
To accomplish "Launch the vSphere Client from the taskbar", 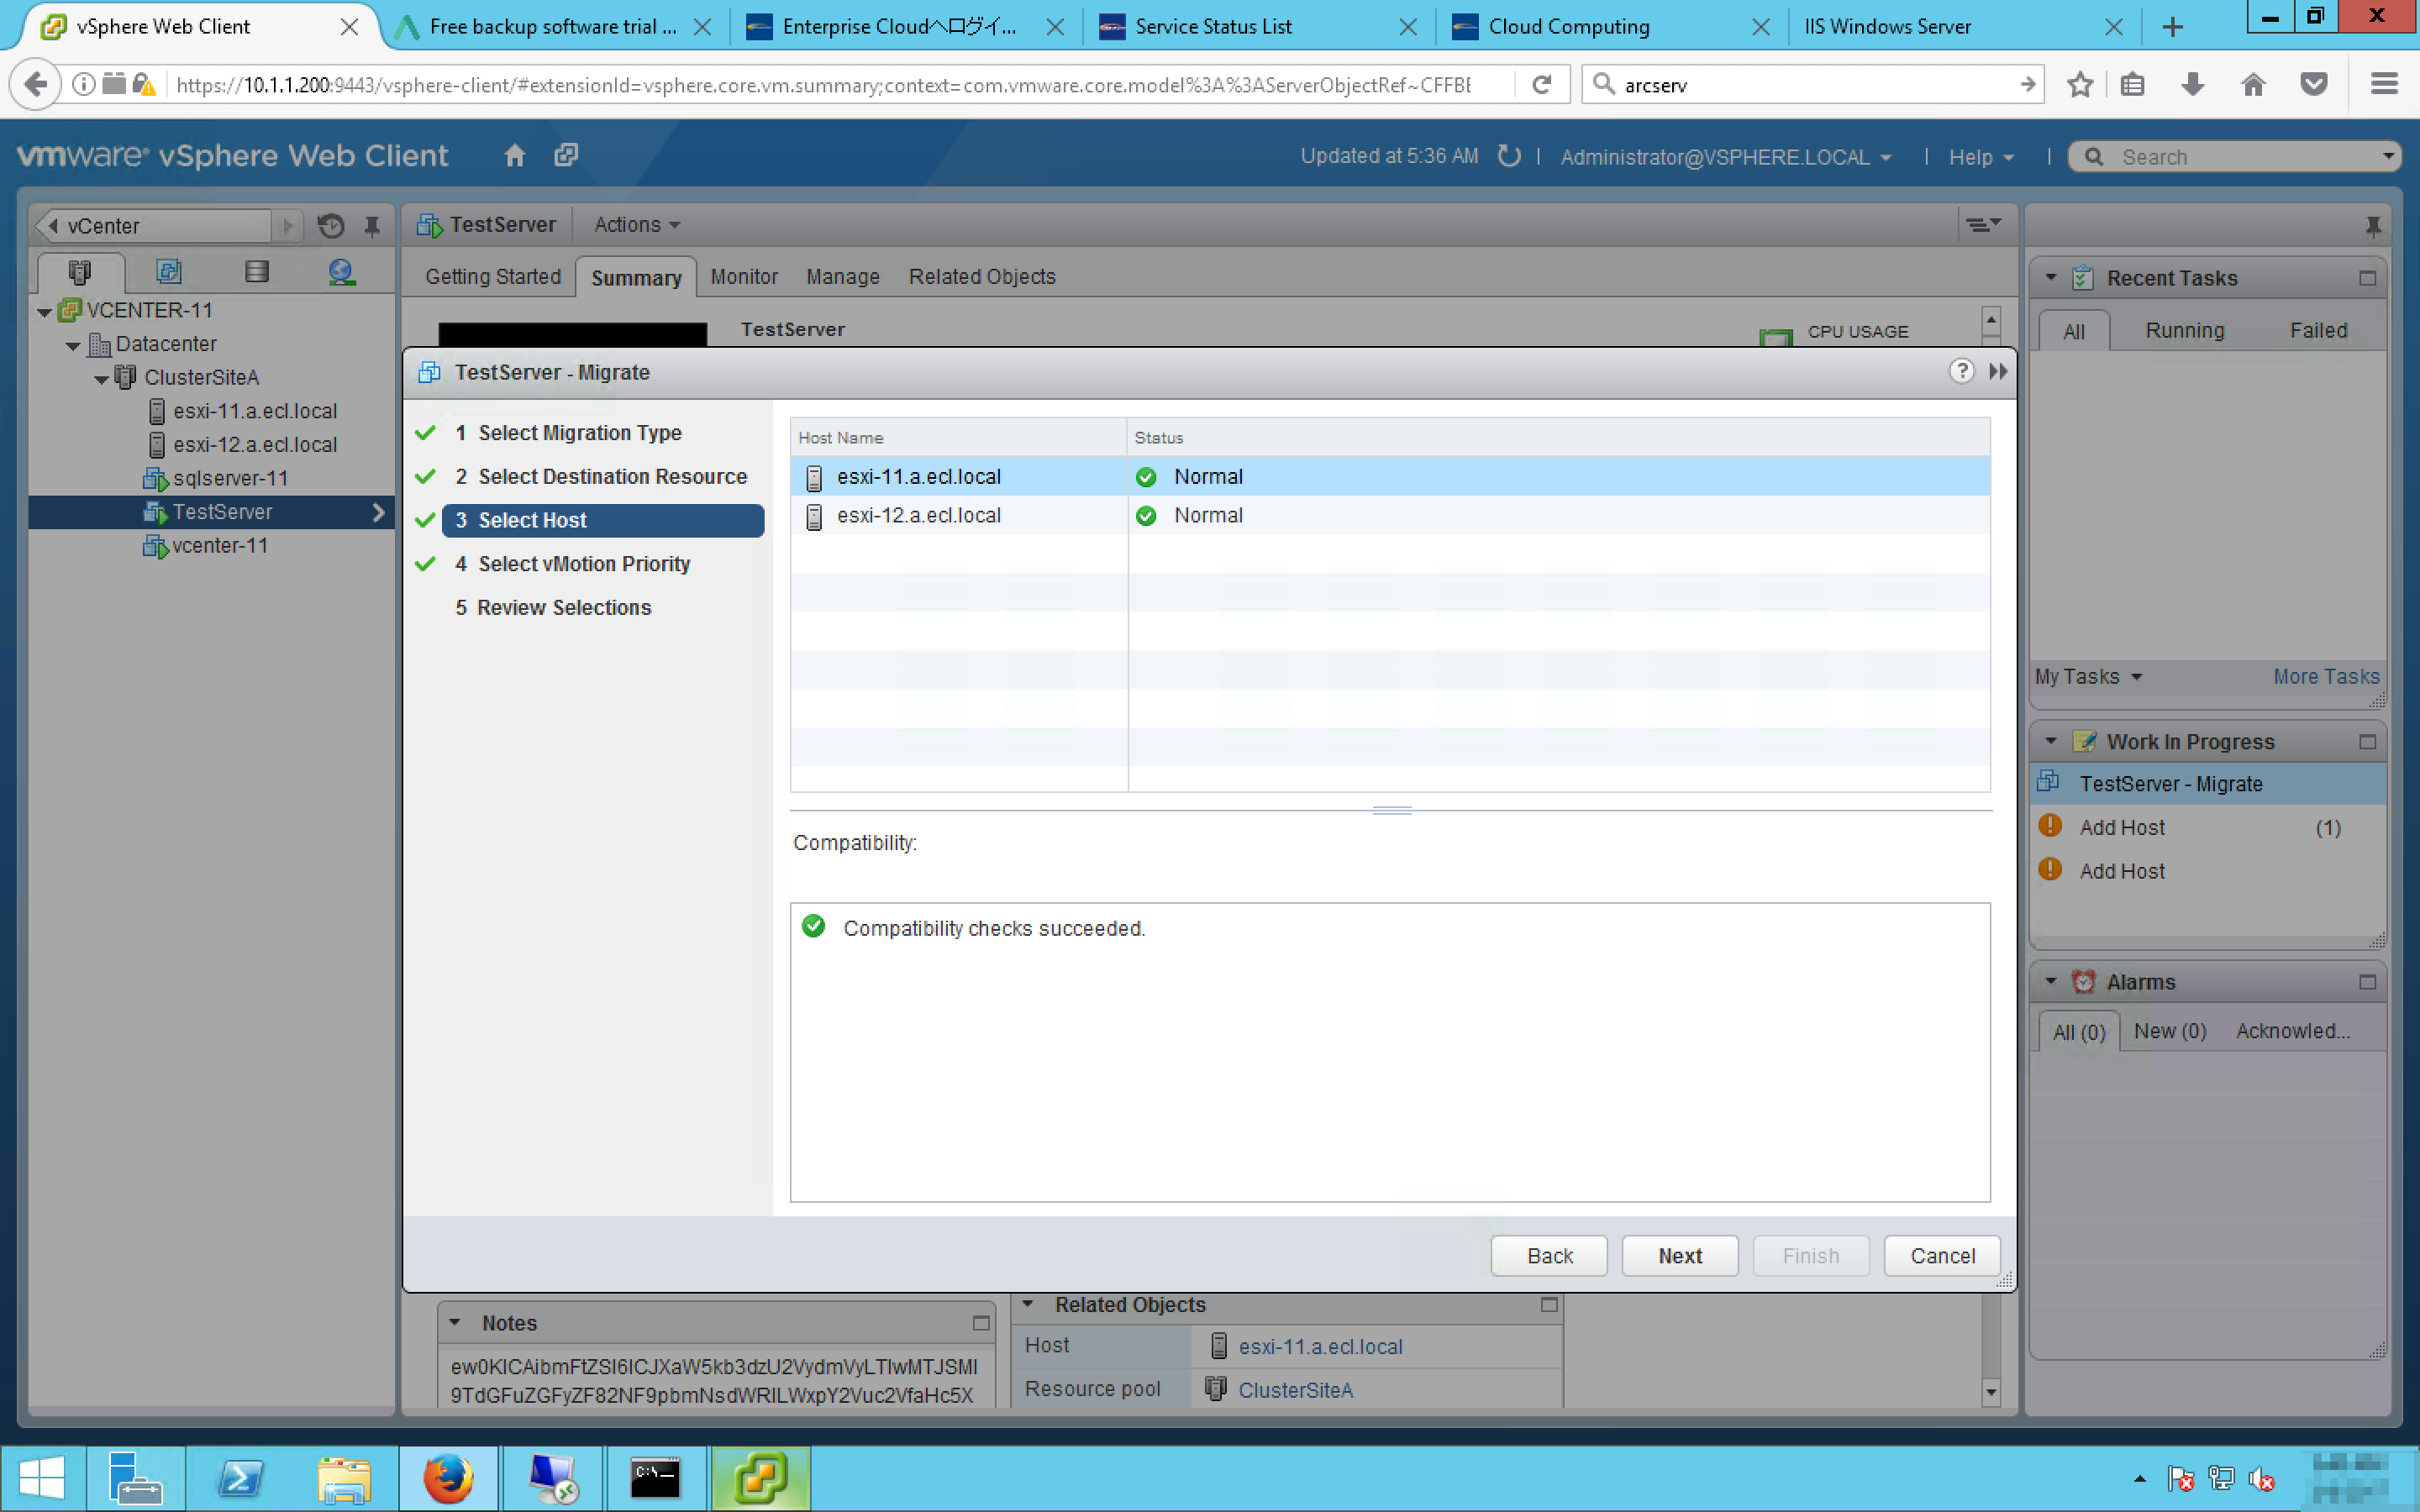I will [x=759, y=1477].
